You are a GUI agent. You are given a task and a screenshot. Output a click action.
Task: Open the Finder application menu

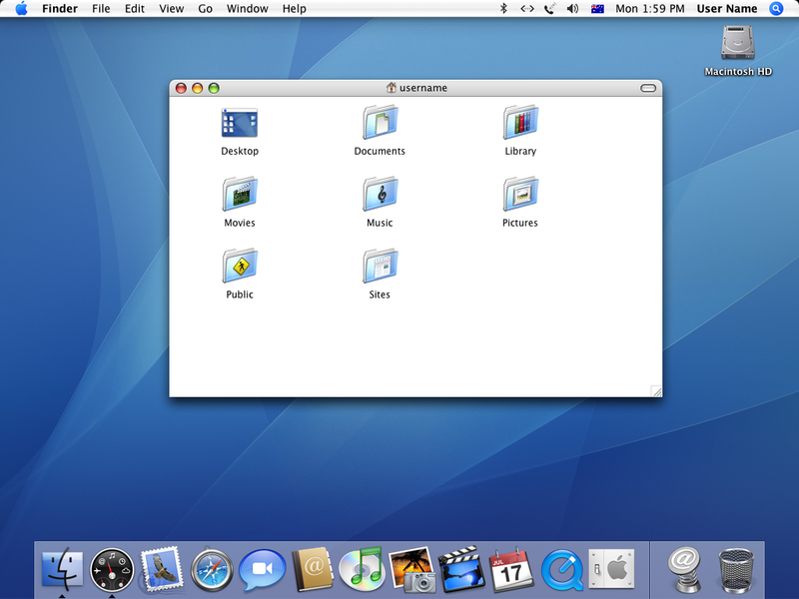coord(60,9)
